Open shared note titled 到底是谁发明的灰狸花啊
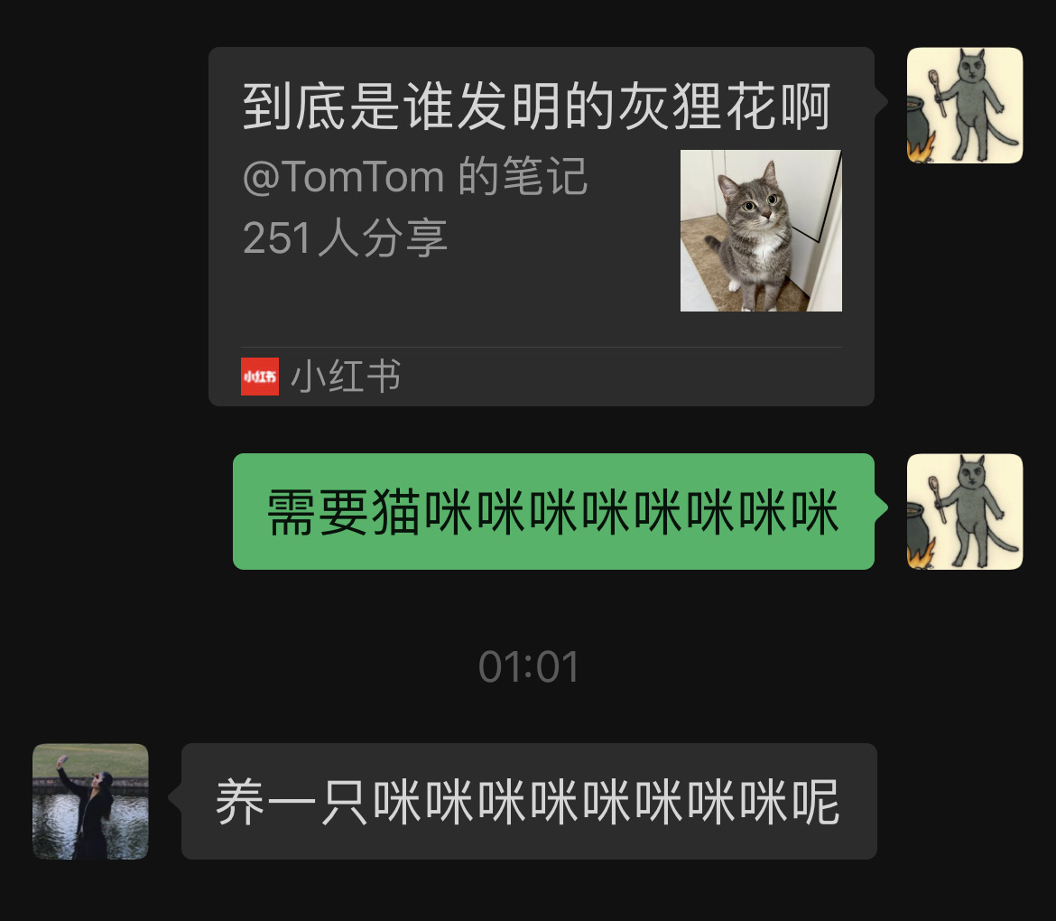1056x921 pixels. 542,227
